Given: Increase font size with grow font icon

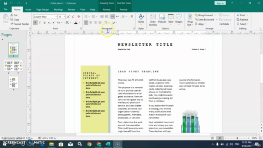Looking at the screenshot, I should (68, 16).
